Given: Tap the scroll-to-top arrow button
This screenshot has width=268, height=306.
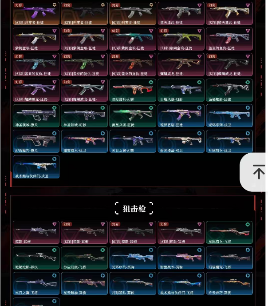Looking at the screenshot, I should pos(259,172).
